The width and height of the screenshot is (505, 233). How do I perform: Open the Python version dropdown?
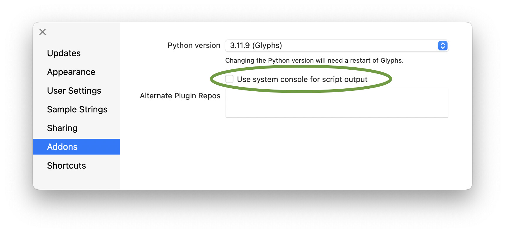(336, 46)
